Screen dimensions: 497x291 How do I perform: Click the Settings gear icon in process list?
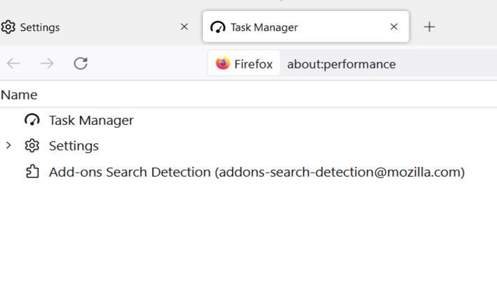(32, 145)
